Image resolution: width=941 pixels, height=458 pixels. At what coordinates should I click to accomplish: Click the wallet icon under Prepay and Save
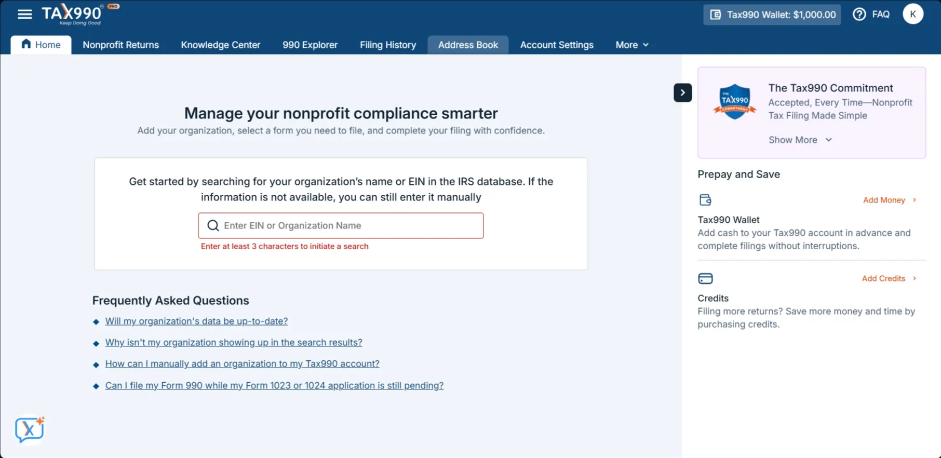coord(705,200)
